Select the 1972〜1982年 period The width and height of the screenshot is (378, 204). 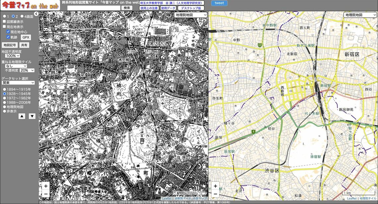click(4, 98)
